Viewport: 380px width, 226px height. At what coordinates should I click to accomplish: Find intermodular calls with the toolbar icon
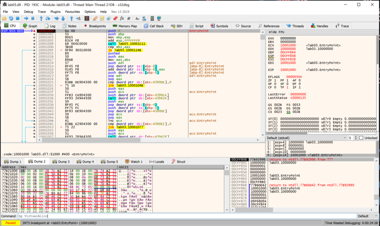tap(144, 19)
